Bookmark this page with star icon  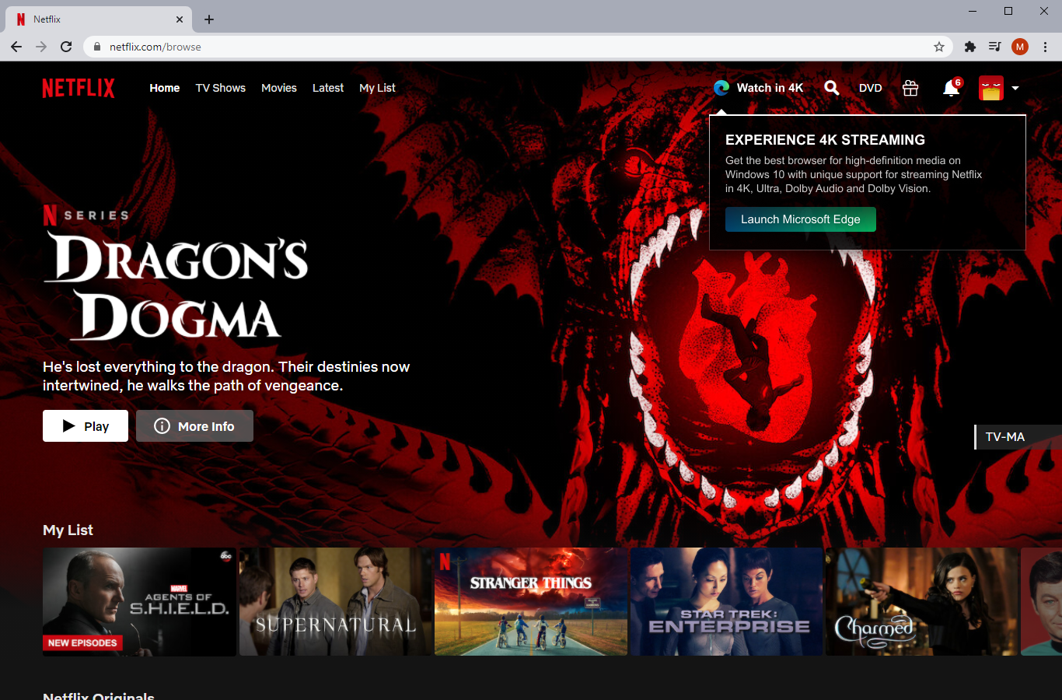[939, 47]
